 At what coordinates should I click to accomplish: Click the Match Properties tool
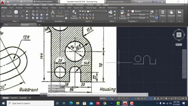point(123,14)
